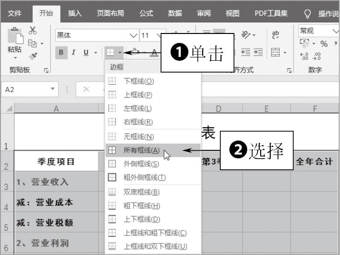This screenshot has width=340, height=255.
Task: Click the Cut scissors icon
Action: (x=33, y=31)
